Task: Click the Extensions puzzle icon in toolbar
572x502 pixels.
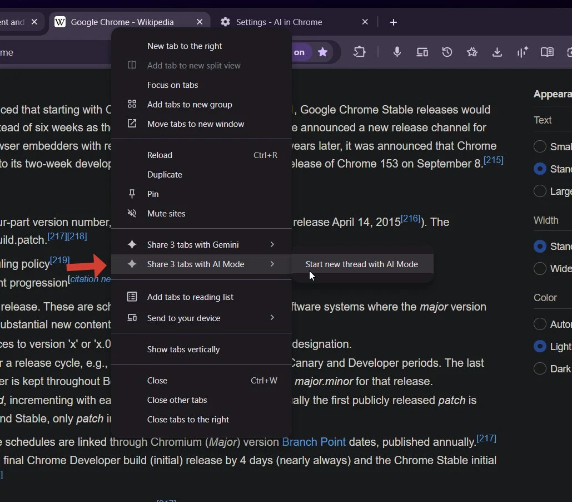Action: 359,52
